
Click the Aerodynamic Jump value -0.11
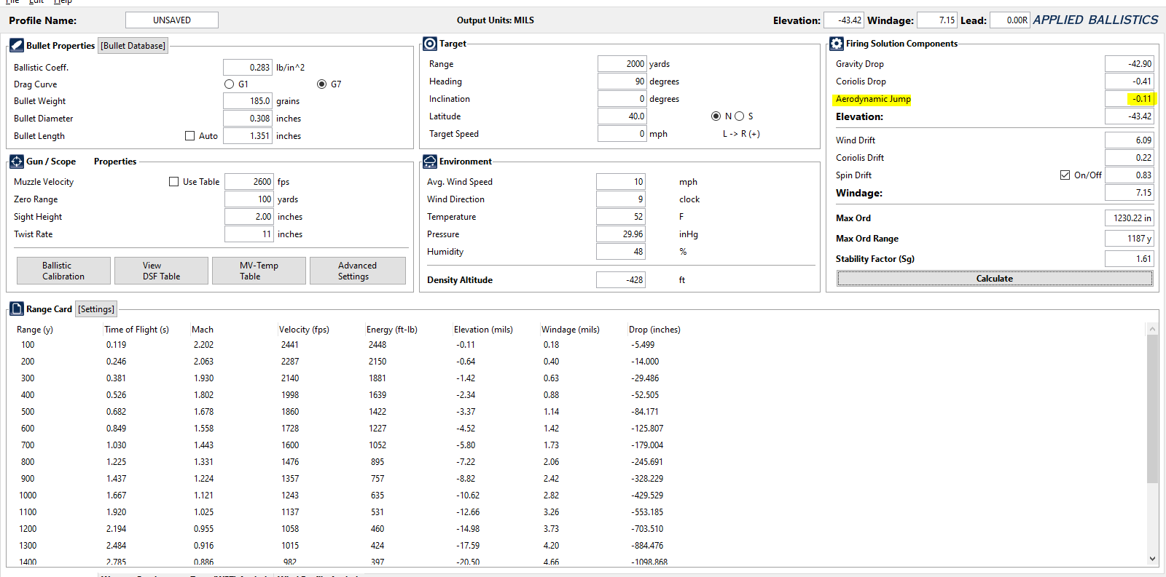(x=1130, y=99)
